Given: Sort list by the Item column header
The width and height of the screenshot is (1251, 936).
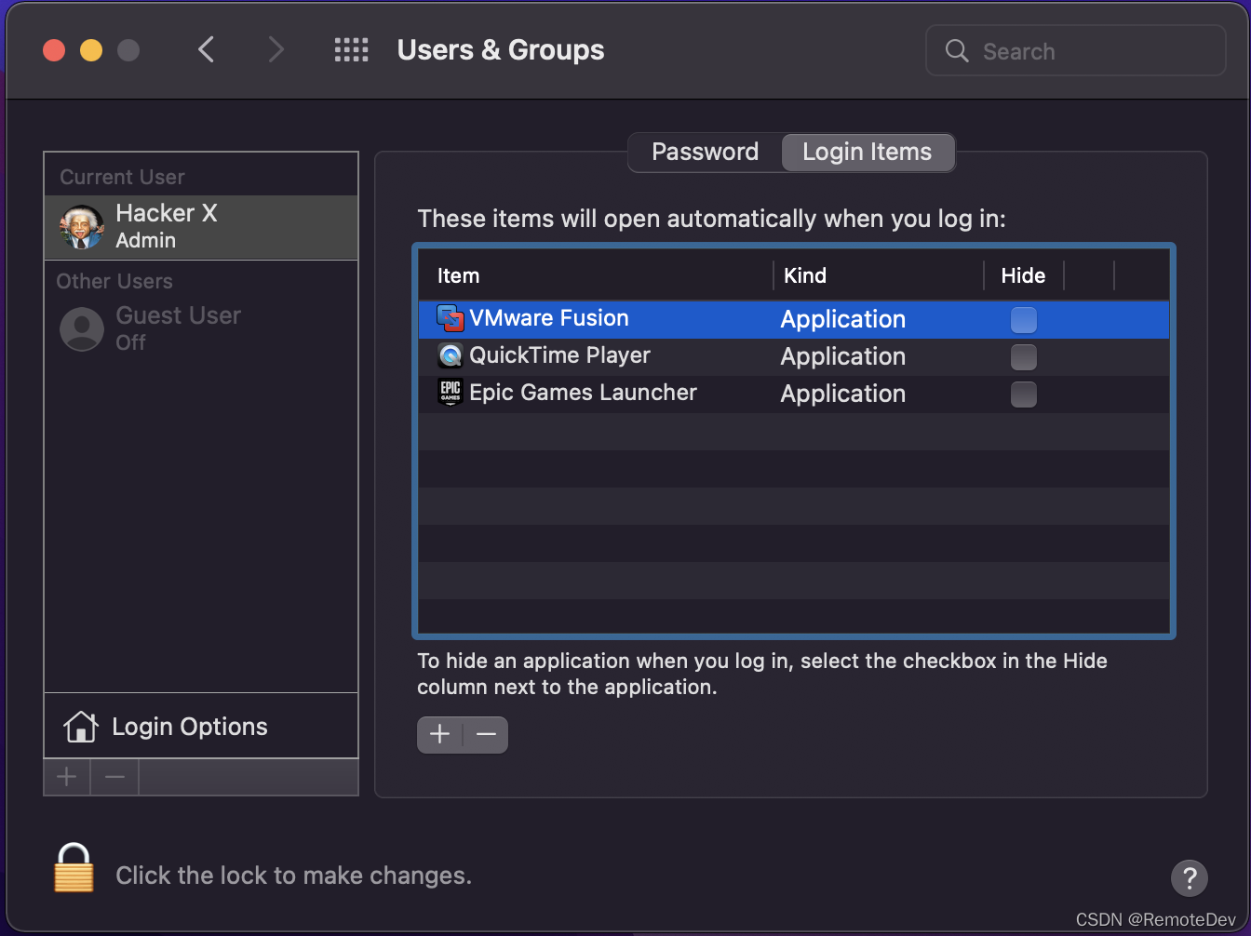Looking at the screenshot, I should [x=459, y=275].
